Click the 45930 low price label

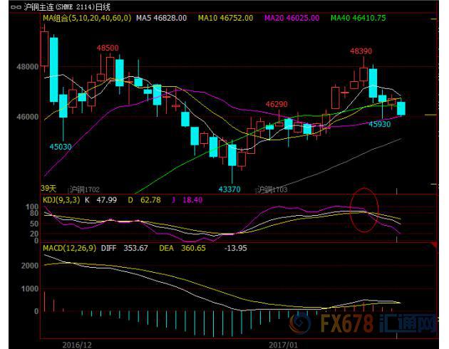(x=379, y=124)
